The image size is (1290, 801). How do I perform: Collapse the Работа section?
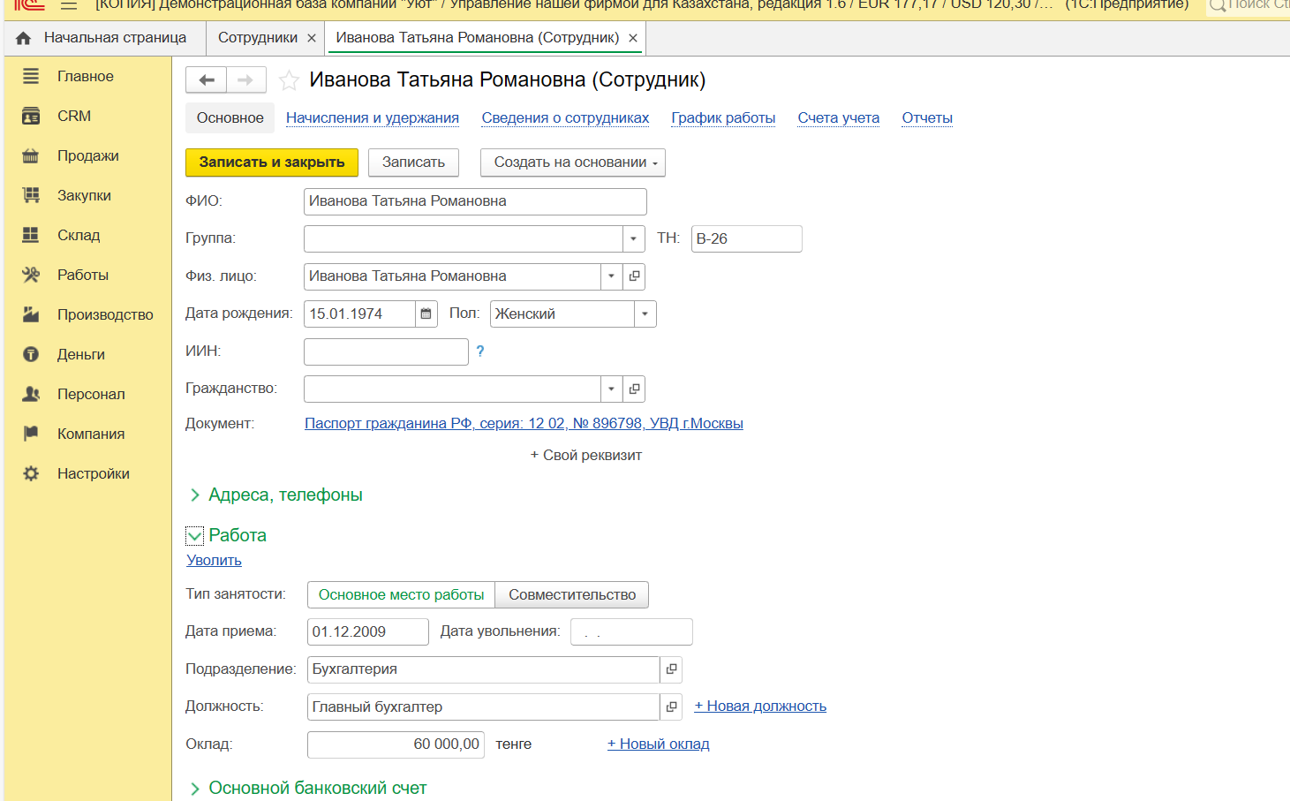click(195, 536)
